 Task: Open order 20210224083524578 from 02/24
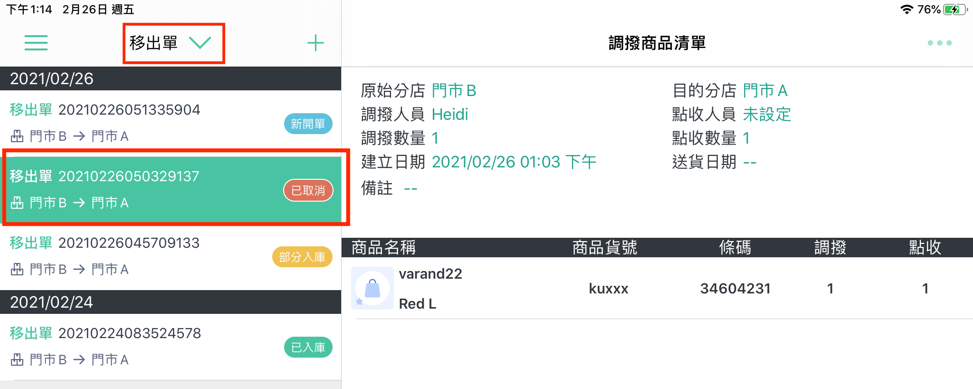click(171, 347)
